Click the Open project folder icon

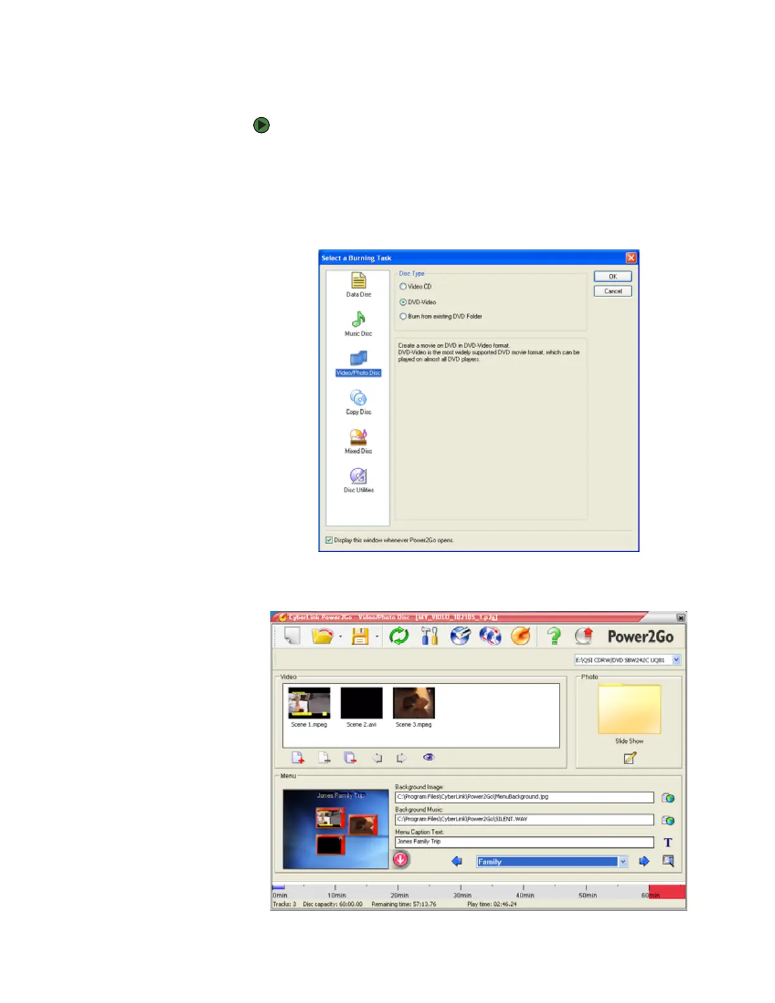(322, 636)
